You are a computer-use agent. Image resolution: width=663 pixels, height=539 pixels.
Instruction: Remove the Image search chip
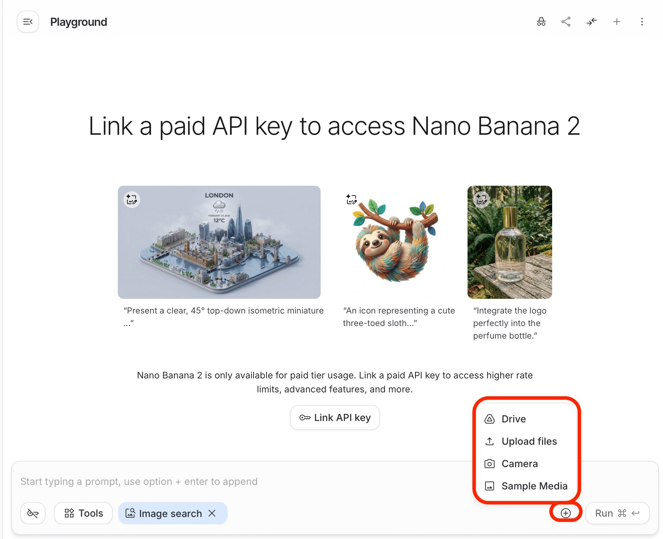212,513
